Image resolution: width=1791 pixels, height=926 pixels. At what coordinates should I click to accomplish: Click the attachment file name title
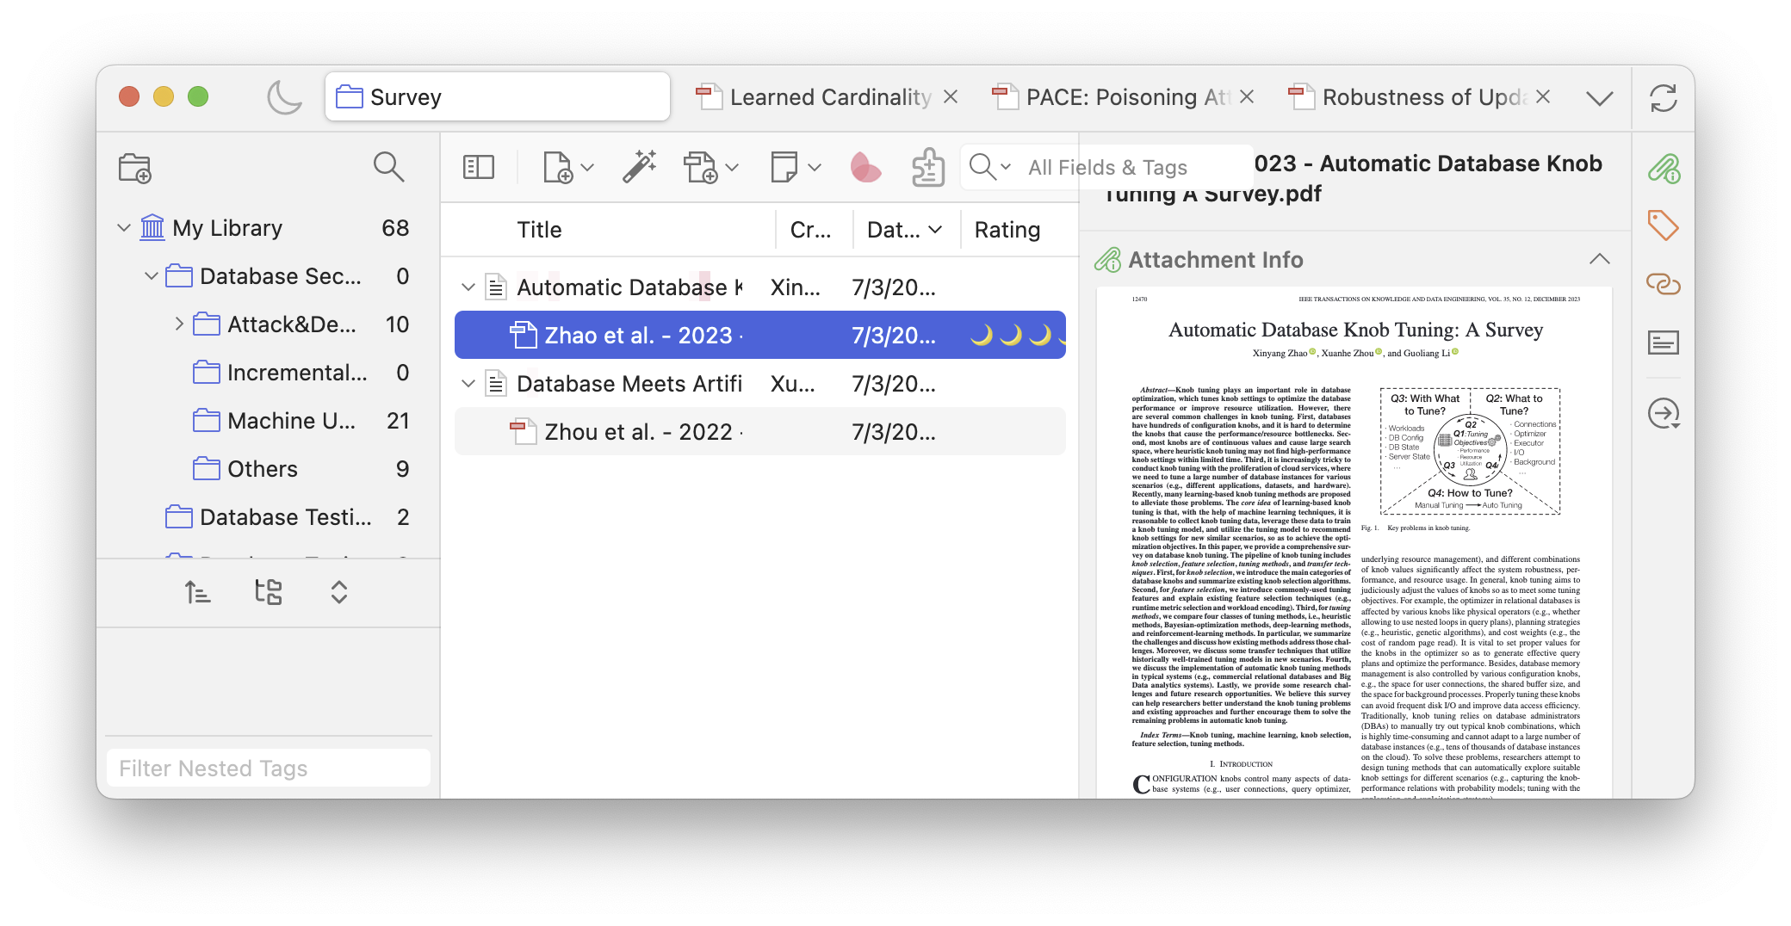coord(1354,178)
